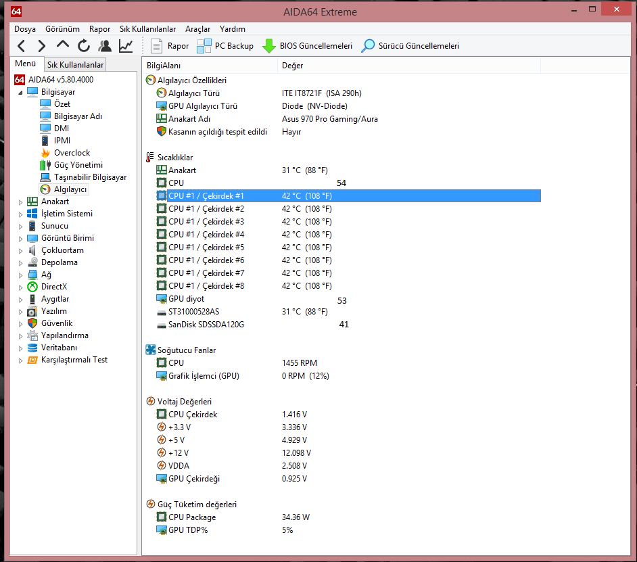
Task: Select the CPU Çekirdek voltage row
Action: click(348, 415)
